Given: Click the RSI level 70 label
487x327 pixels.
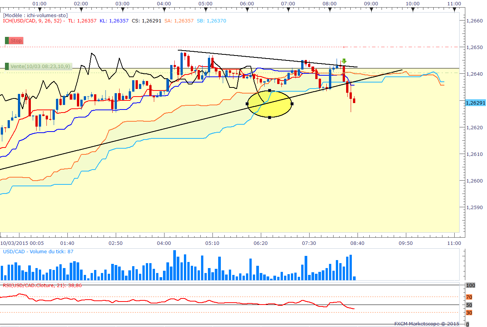Looking at the screenshot, I should click(469, 297).
